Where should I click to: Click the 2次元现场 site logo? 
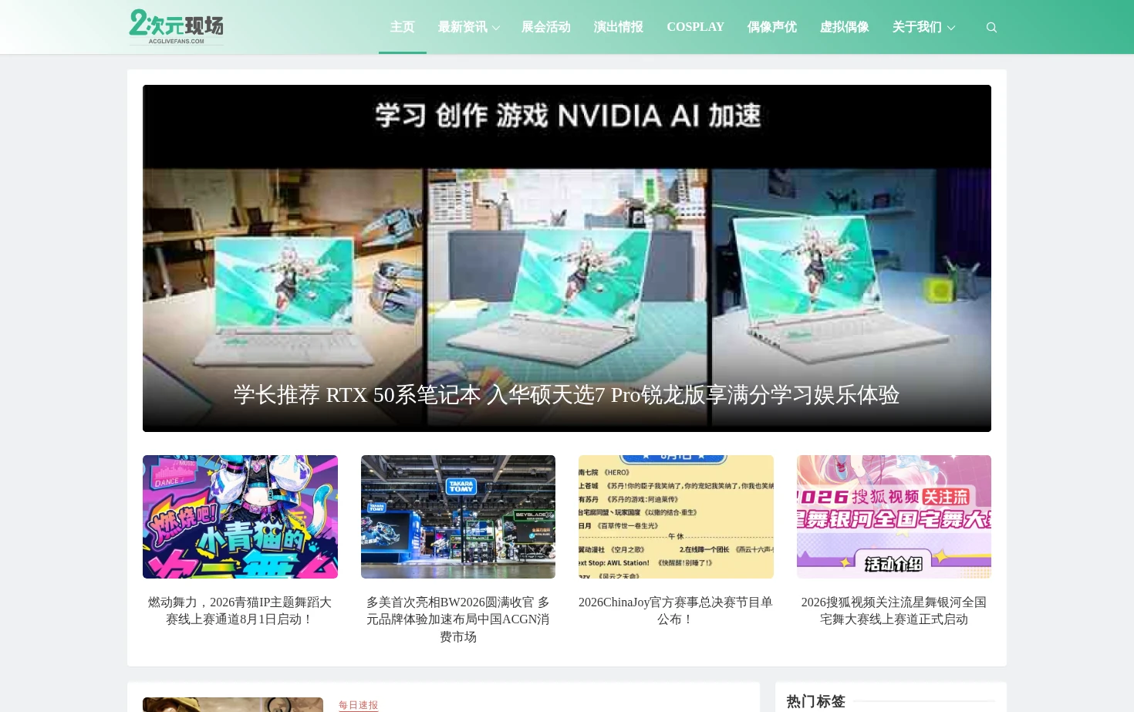[177, 27]
